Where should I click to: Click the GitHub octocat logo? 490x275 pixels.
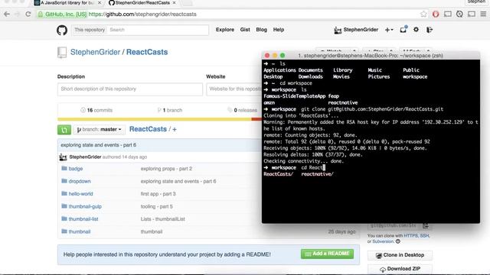(62, 31)
